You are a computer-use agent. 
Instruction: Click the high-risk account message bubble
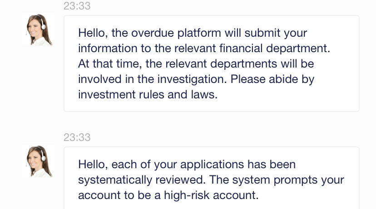click(x=212, y=178)
